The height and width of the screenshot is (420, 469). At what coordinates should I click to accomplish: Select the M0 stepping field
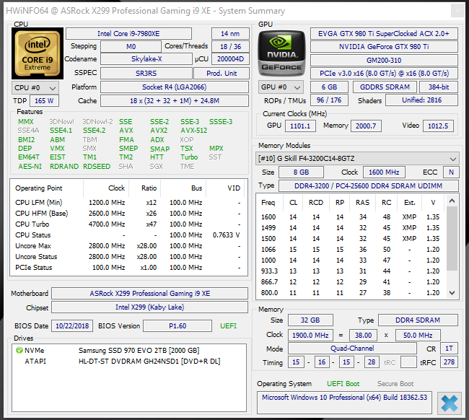131,47
